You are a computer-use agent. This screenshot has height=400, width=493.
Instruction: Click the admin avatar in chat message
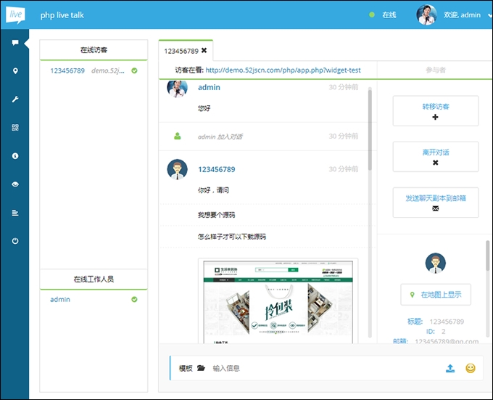pyautogui.click(x=178, y=88)
